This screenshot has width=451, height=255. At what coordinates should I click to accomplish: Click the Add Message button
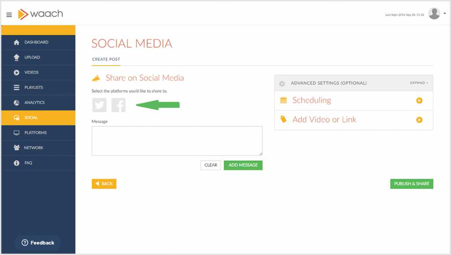point(243,165)
